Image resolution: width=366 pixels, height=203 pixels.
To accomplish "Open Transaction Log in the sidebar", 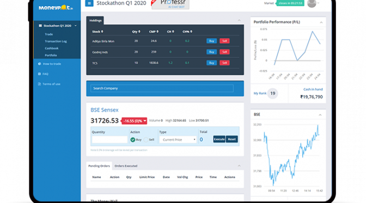I will [x=56, y=41].
